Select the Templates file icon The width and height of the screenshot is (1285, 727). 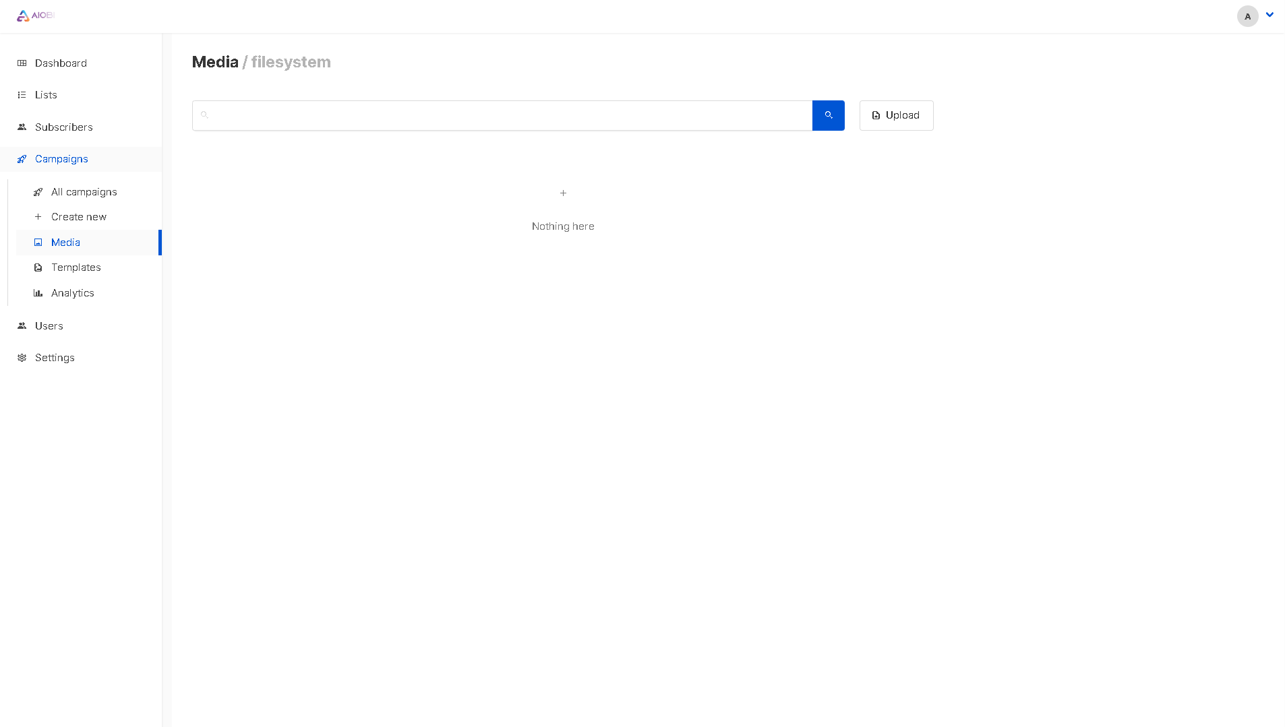pyautogui.click(x=38, y=267)
